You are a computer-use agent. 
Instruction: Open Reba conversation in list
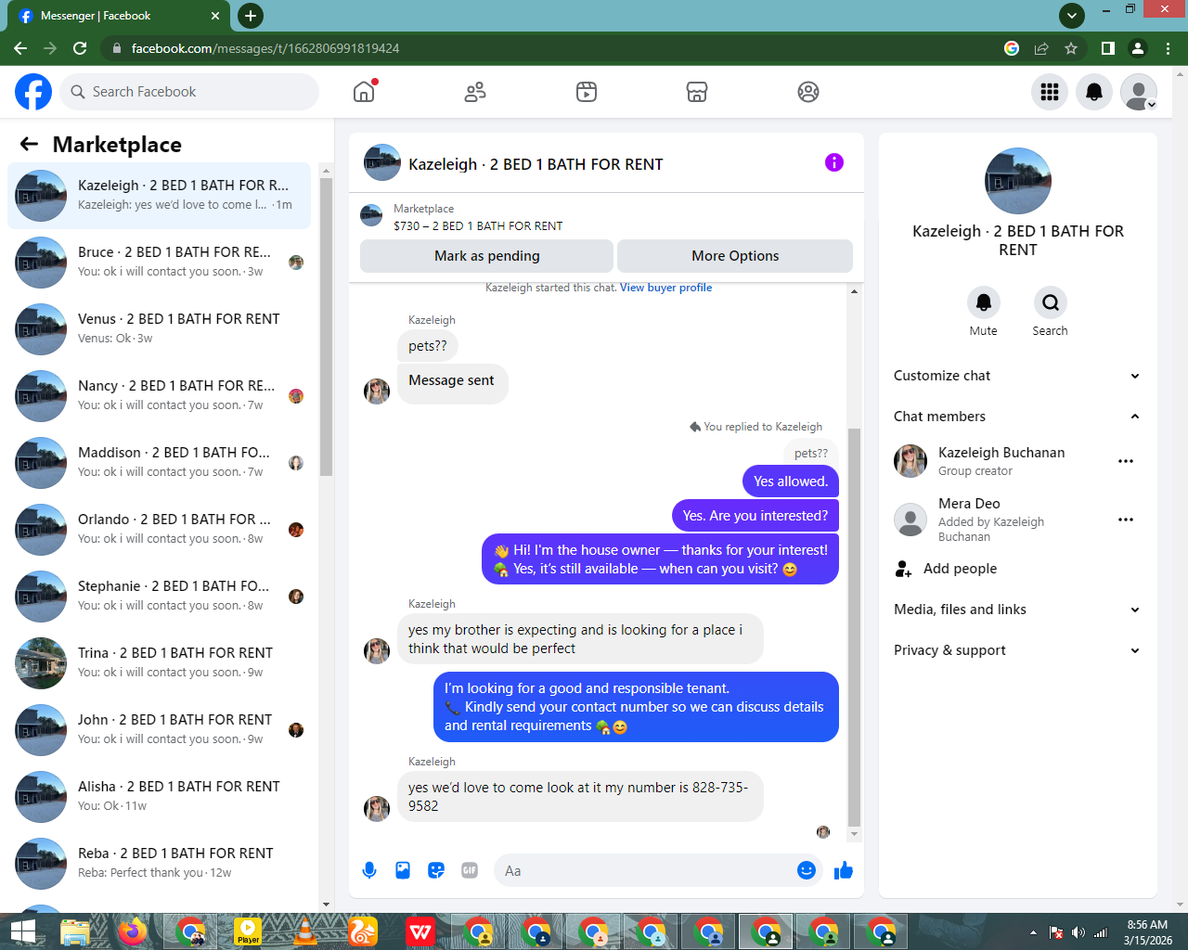click(x=159, y=863)
